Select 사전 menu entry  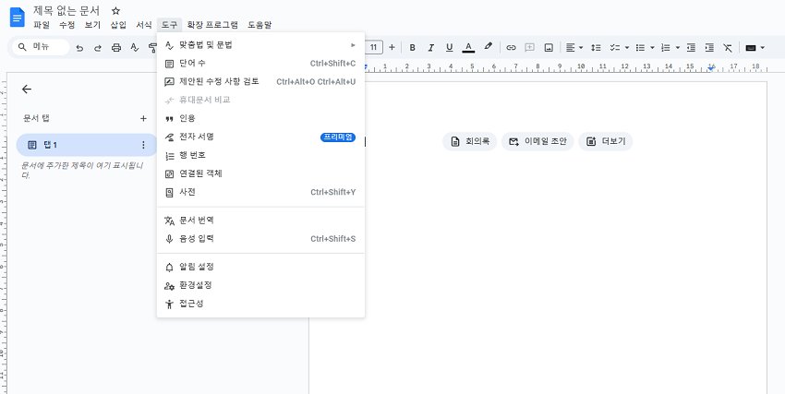tap(260, 192)
